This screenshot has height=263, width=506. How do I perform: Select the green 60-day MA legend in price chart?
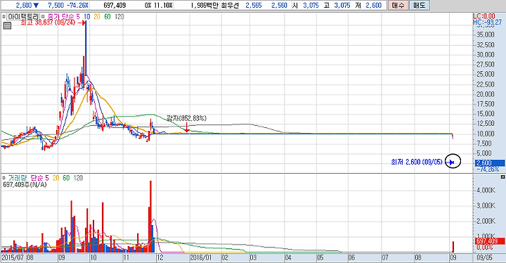pos(108,16)
